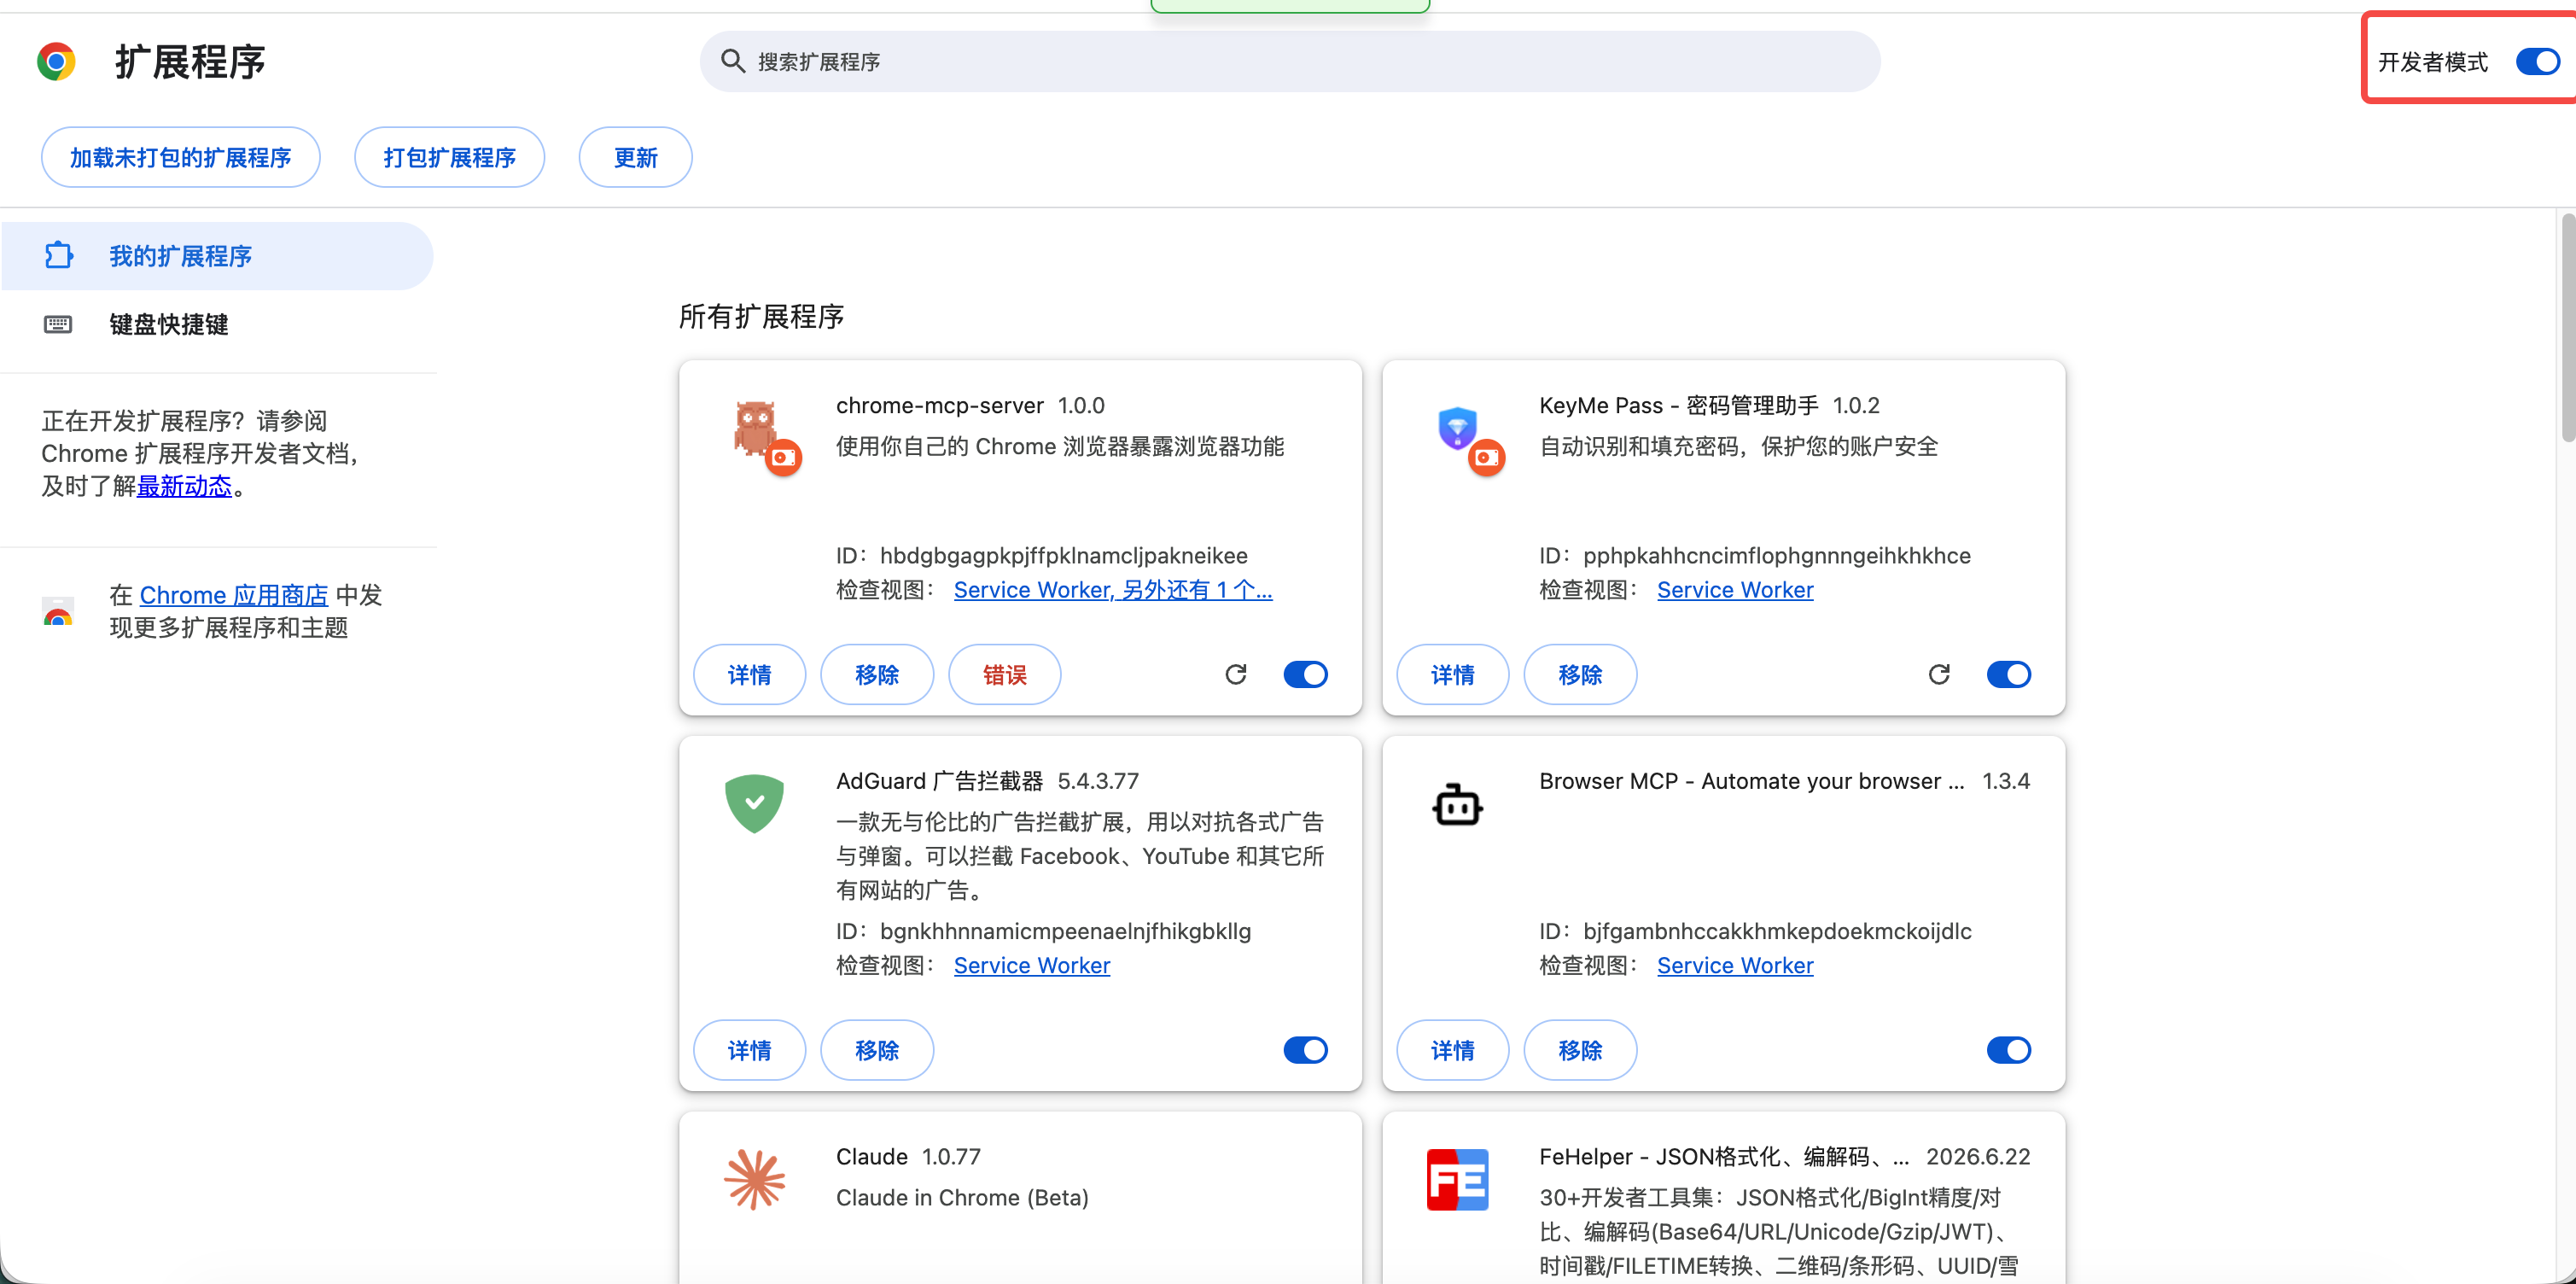Open 详情 for KeyMe Pass
The width and height of the screenshot is (2576, 1284).
1452,674
